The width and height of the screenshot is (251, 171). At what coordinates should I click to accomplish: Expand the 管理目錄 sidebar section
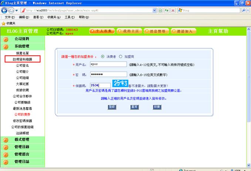pyautogui.click(x=22, y=147)
